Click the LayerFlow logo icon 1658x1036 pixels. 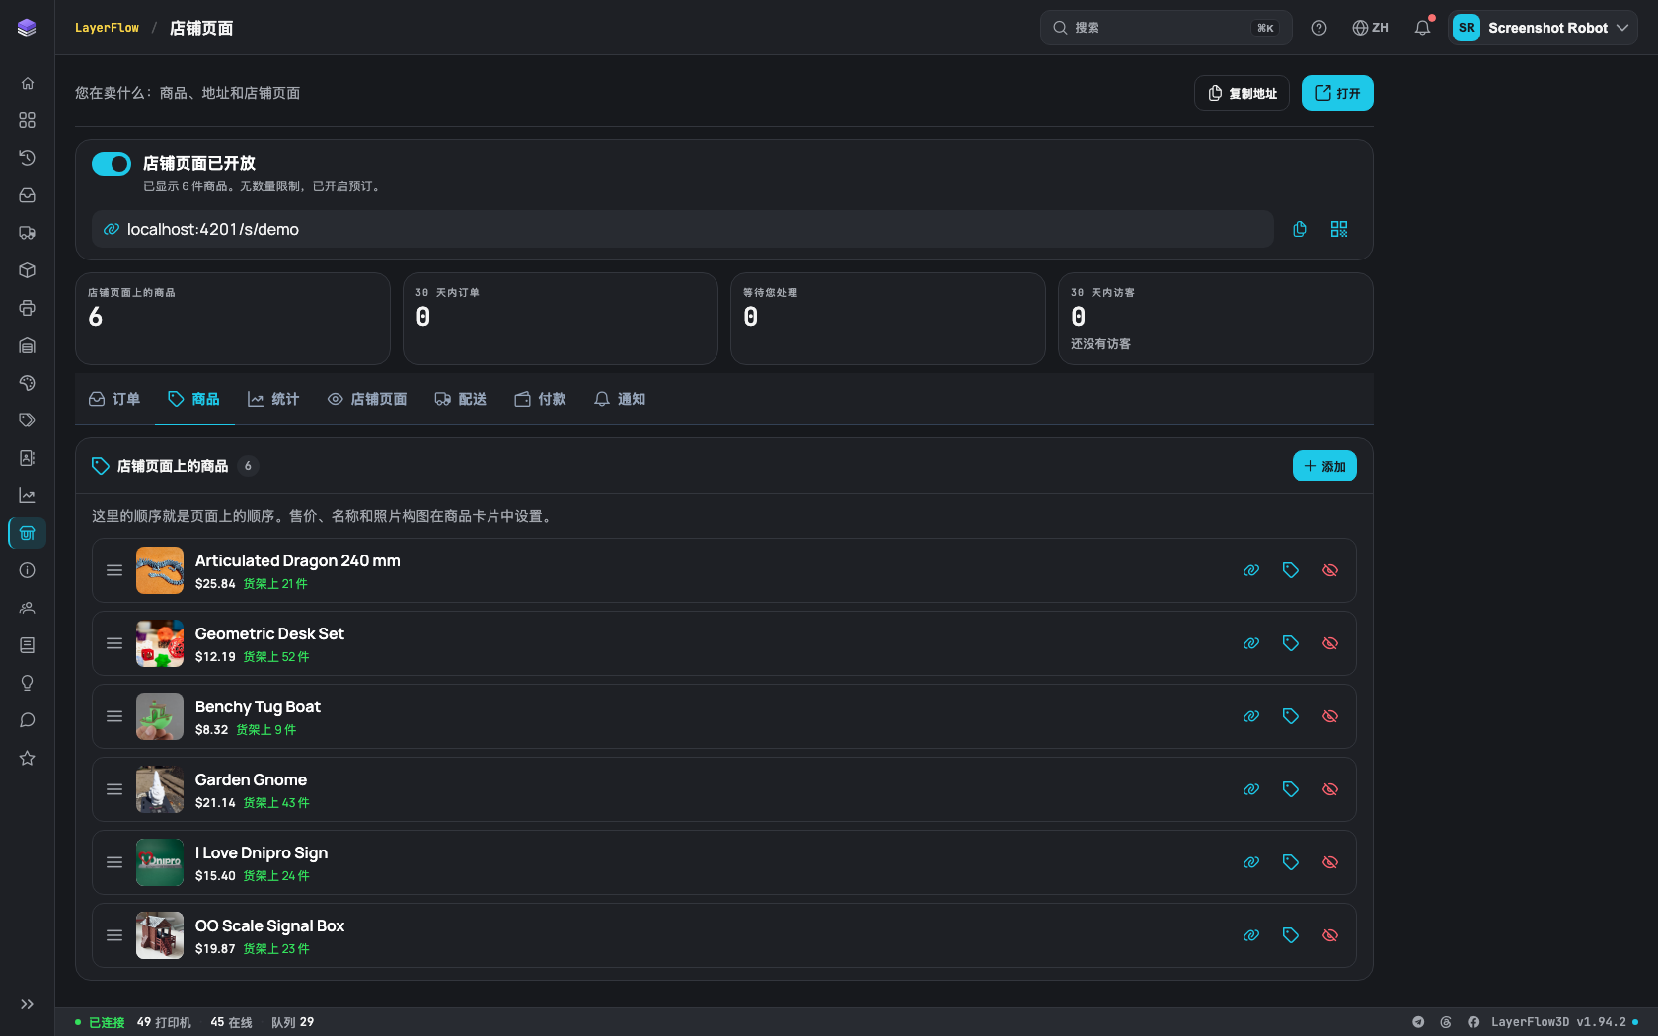coord(27,28)
